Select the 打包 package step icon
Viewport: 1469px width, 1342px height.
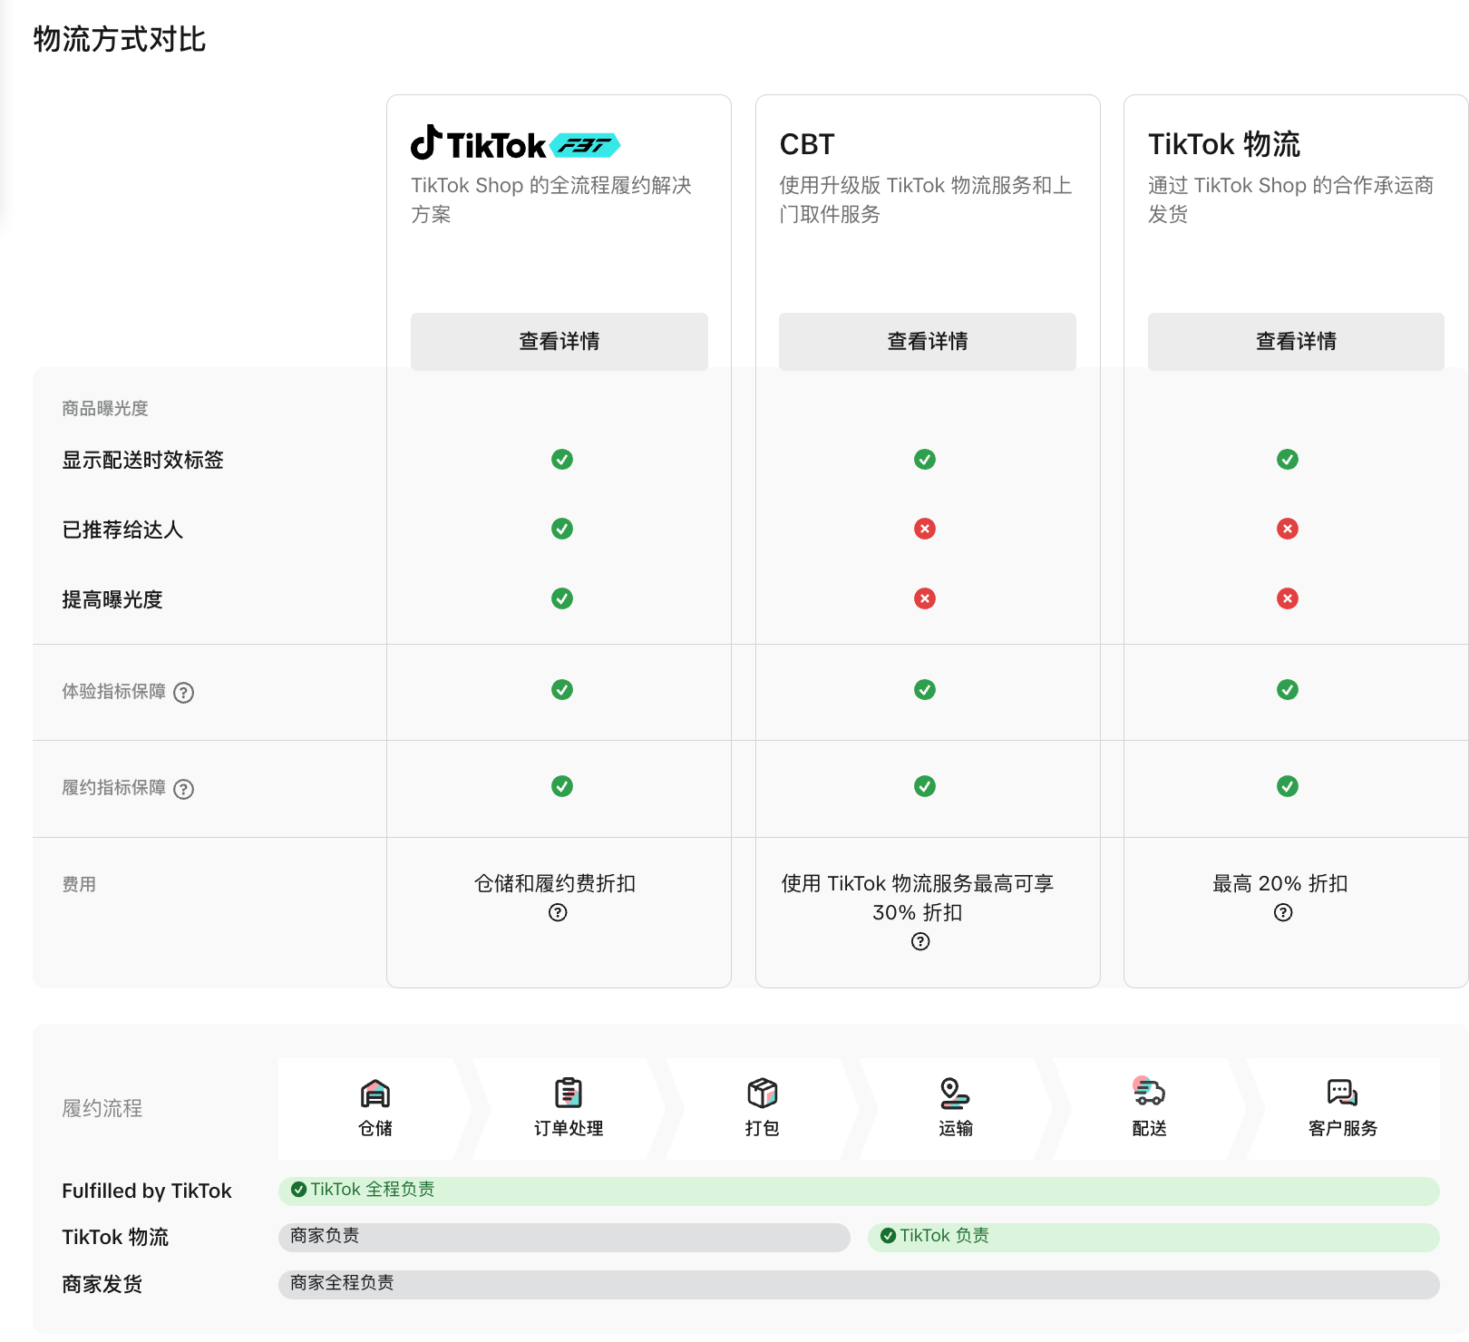762,1094
